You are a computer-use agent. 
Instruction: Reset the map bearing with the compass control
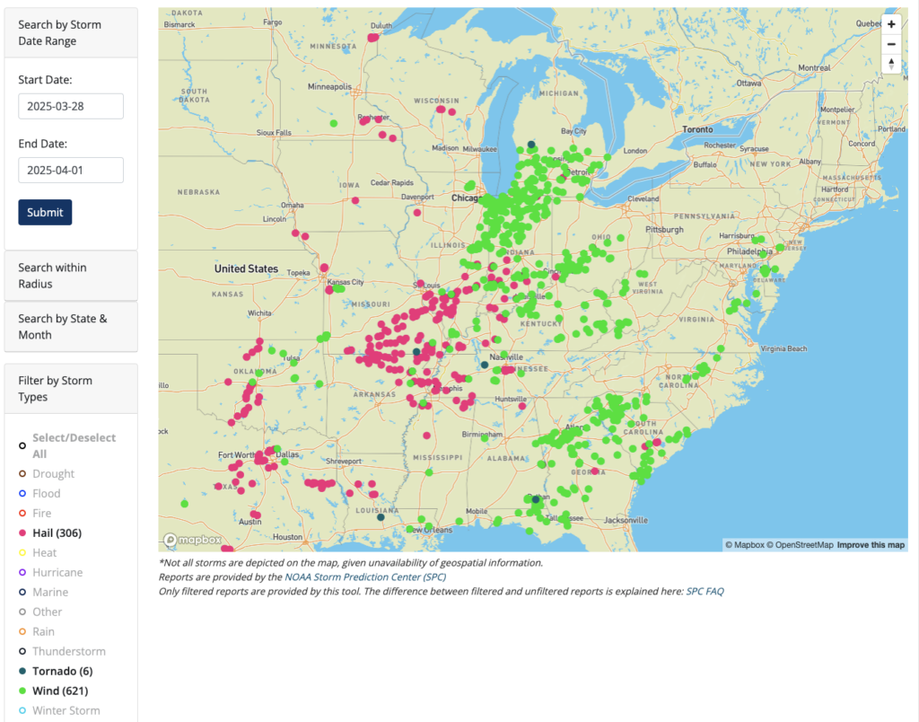(891, 64)
